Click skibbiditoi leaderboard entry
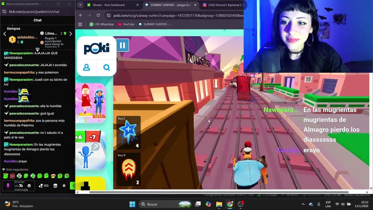Viewport: 373px width, 210px height. pos(23,39)
